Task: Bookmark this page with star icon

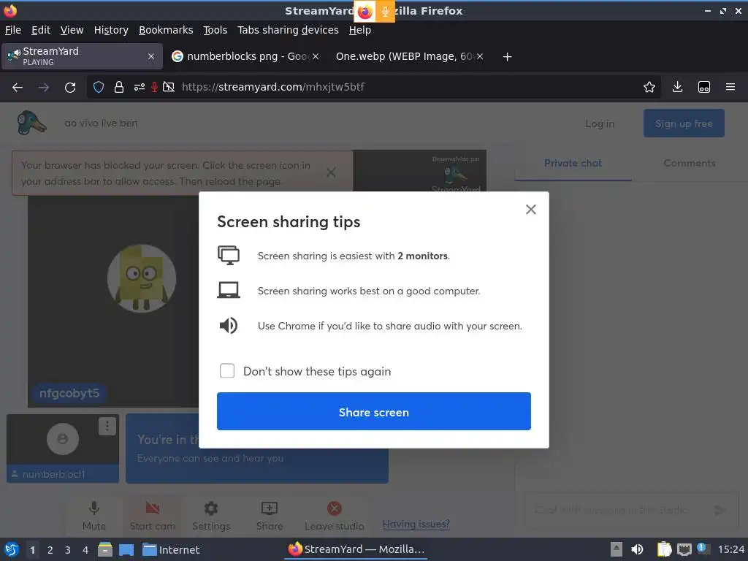Action: tap(649, 88)
